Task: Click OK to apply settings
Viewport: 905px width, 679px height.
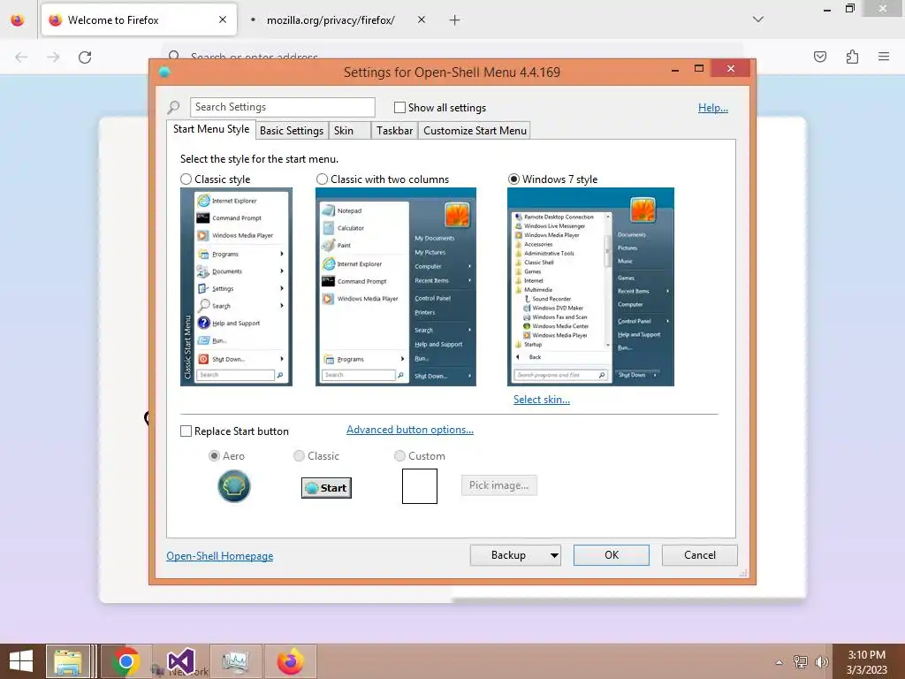Action: (x=612, y=555)
